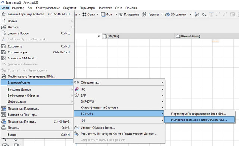This screenshot has height=146, width=239.
Task: Choose the Сохранить как menu entry
Action: click(37, 52)
